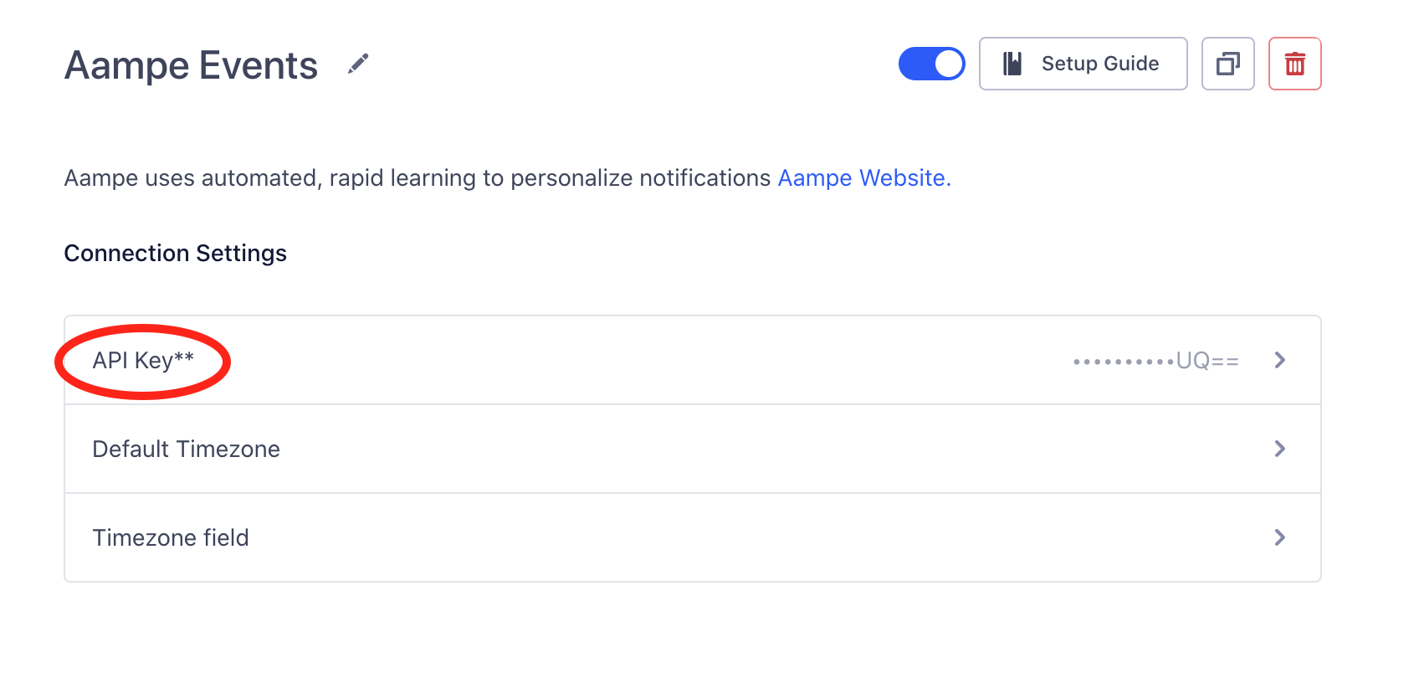The height and width of the screenshot is (688, 1414).
Task: Click empty middle area of API Key row
Action: click(x=636, y=361)
